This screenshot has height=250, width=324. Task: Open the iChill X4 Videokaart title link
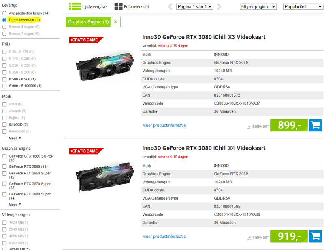click(x=204, y=148)
